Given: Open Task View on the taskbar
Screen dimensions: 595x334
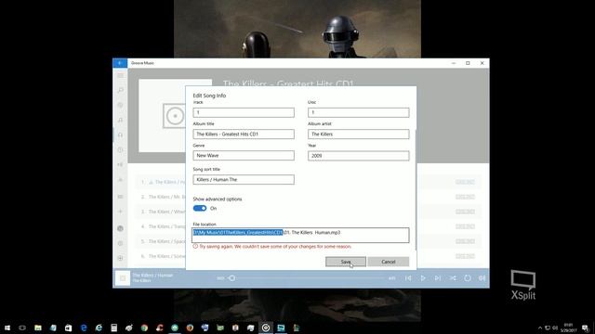Looking at the screenshot, I should (x=22, y=328).
